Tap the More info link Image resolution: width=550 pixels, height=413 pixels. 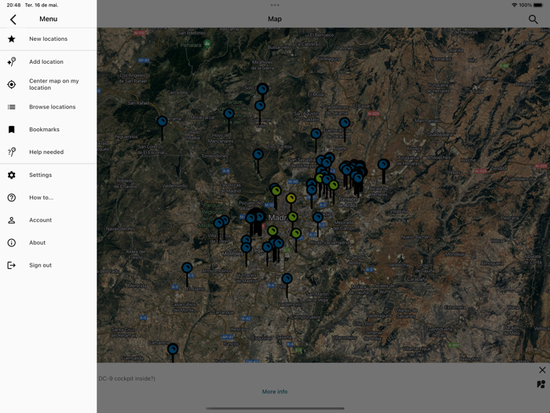pos(275,392)
